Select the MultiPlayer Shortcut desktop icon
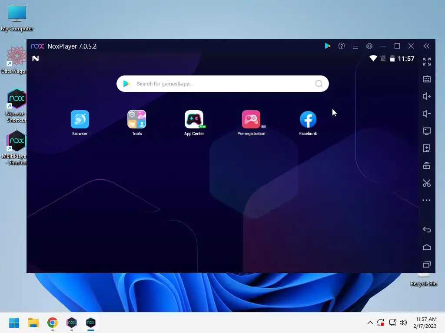The height and width of the screenshot is (333, 445). [x=15, y=148]
